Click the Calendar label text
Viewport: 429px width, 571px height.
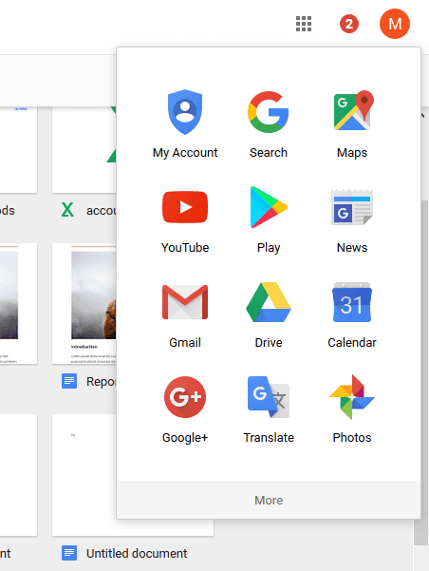click(x=352, y=342)
